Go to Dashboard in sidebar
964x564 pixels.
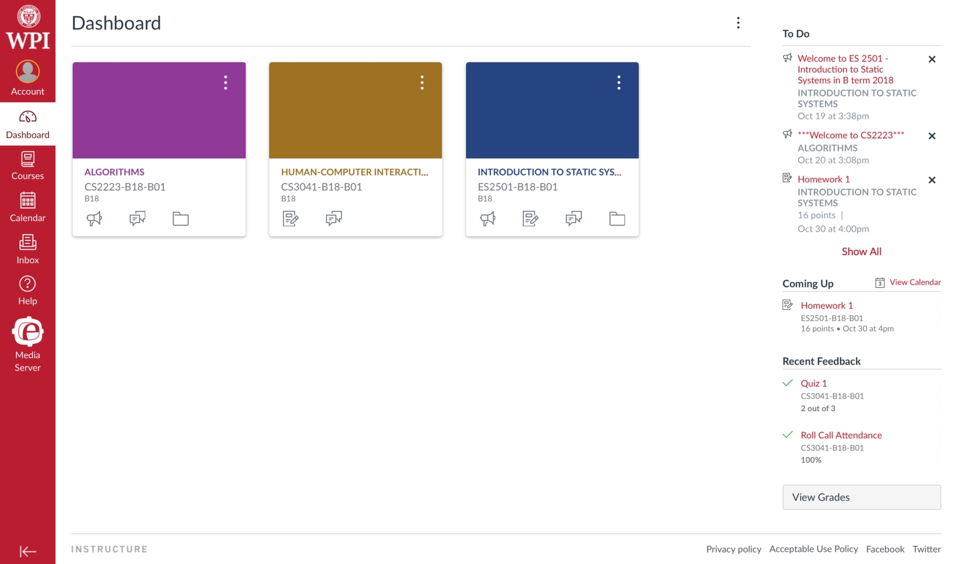click(28, 125)
